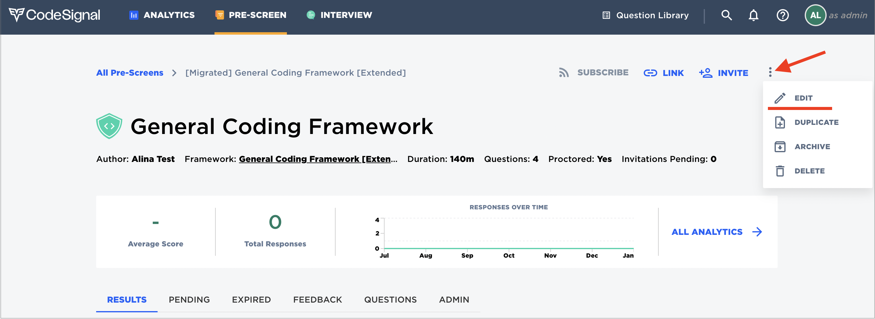Screen dimensions: 875x319
Task: Open help using the question mark icon
Action: [x=782, y=15]
